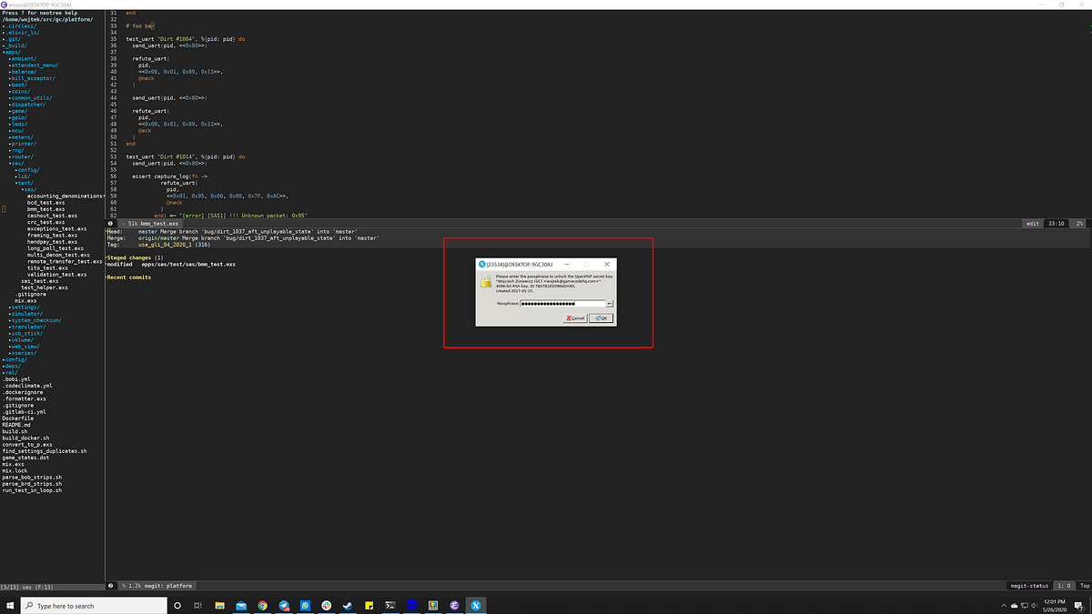The height and width of the screenshot is (614, 1092).
Task: Collapse the apps/ directory in NeoTree
Action: (x=12, y=52)
